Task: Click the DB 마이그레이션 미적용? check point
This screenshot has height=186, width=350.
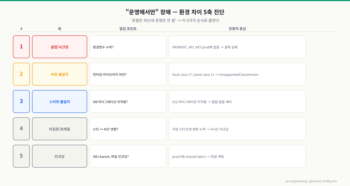Action: click(128, 101)
